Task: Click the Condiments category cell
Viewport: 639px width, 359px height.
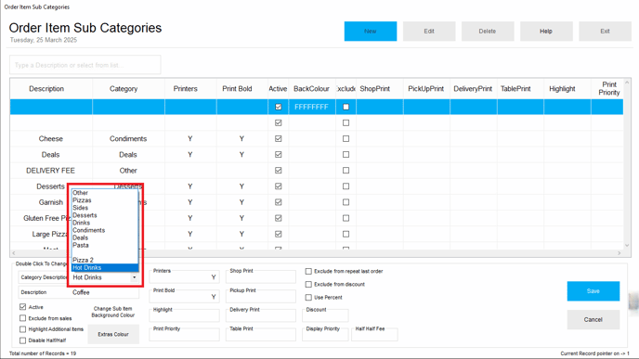Action: pos(128,139)
